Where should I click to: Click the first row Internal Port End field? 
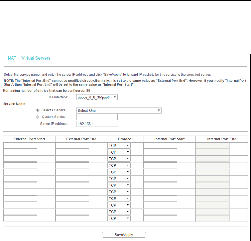point(213,146)
